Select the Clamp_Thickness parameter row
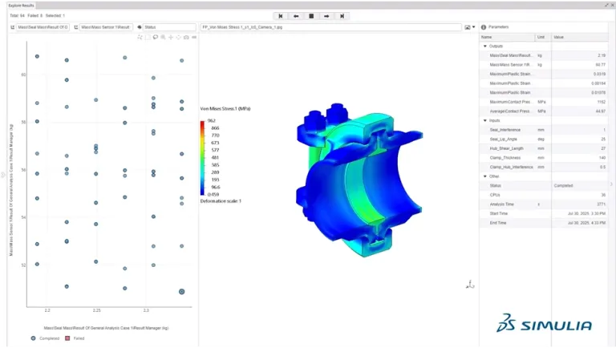Screen dimensions: 616x348 tap(544, 157)
